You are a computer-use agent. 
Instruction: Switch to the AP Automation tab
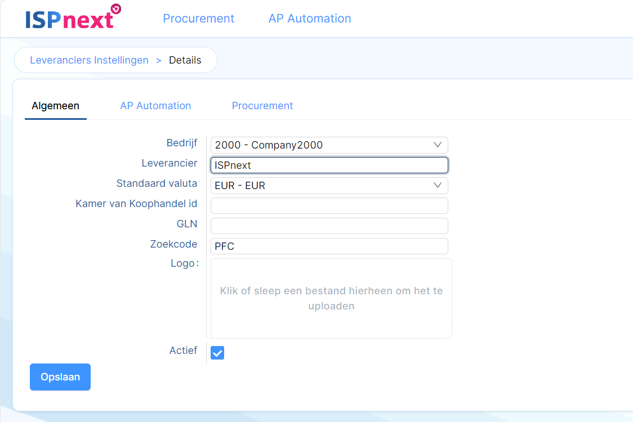click(x=155, y=106)
